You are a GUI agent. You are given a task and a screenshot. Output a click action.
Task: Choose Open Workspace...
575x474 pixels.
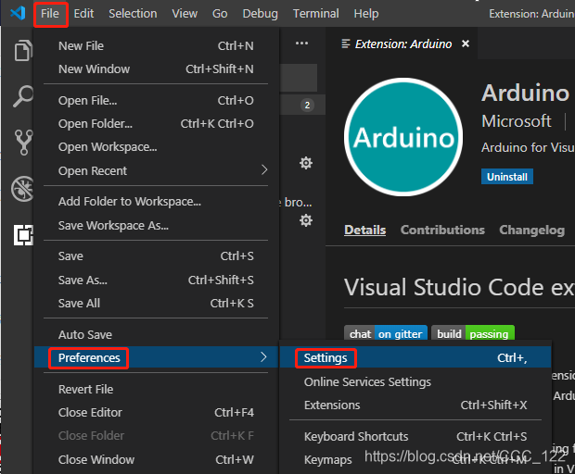tap(156, 147)
